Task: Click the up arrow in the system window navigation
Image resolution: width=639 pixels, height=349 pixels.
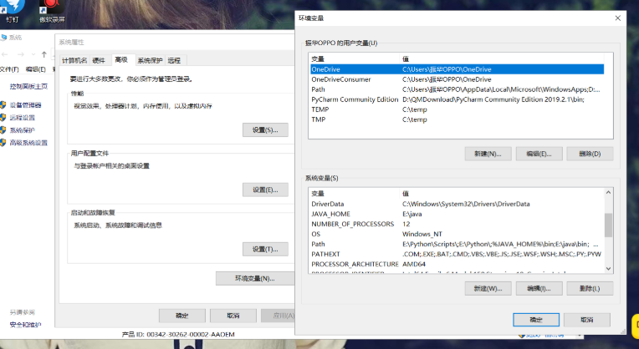Action: pyautogui.click(x=44, y=54)
